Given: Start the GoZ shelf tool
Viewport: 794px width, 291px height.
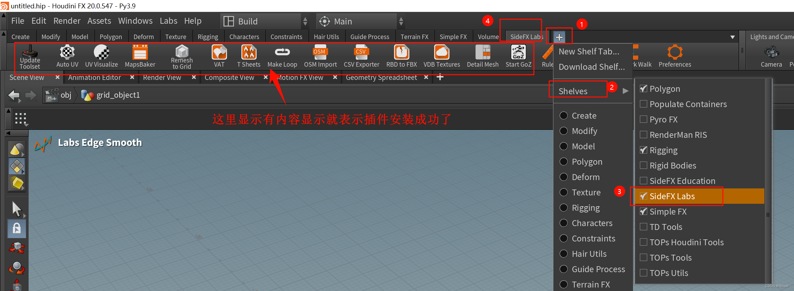Looking at the screenshot, I should [519, 56].
